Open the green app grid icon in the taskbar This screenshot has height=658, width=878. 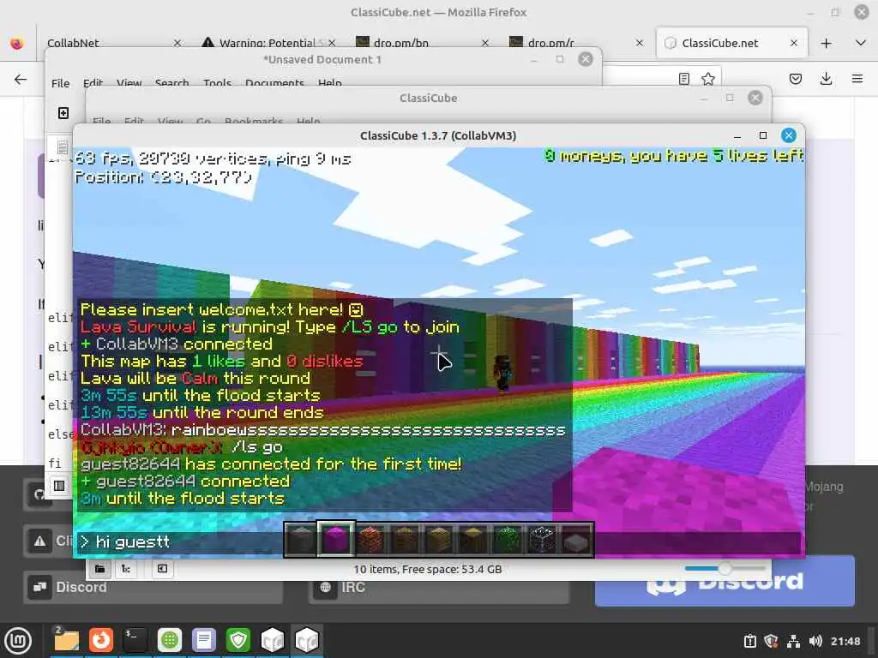169,640
